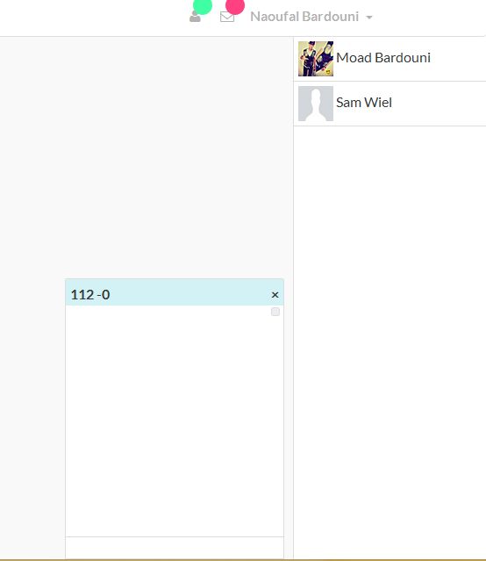
Task: Click the blank page area above the chat
Action: pyautogui.click(x=147, y=157)
